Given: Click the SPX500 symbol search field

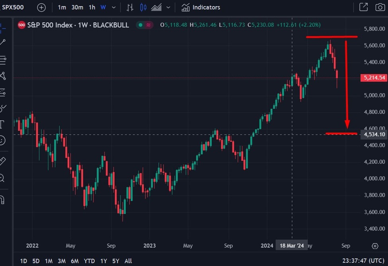Looking at the screenshot, I should pyautogui.click(x=12, y=7).
